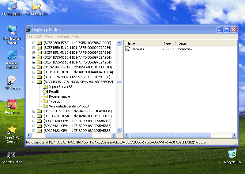The image size is (245, 174).
Task: Click the Registry Editor title bar icon
Action: click(28, 29)
